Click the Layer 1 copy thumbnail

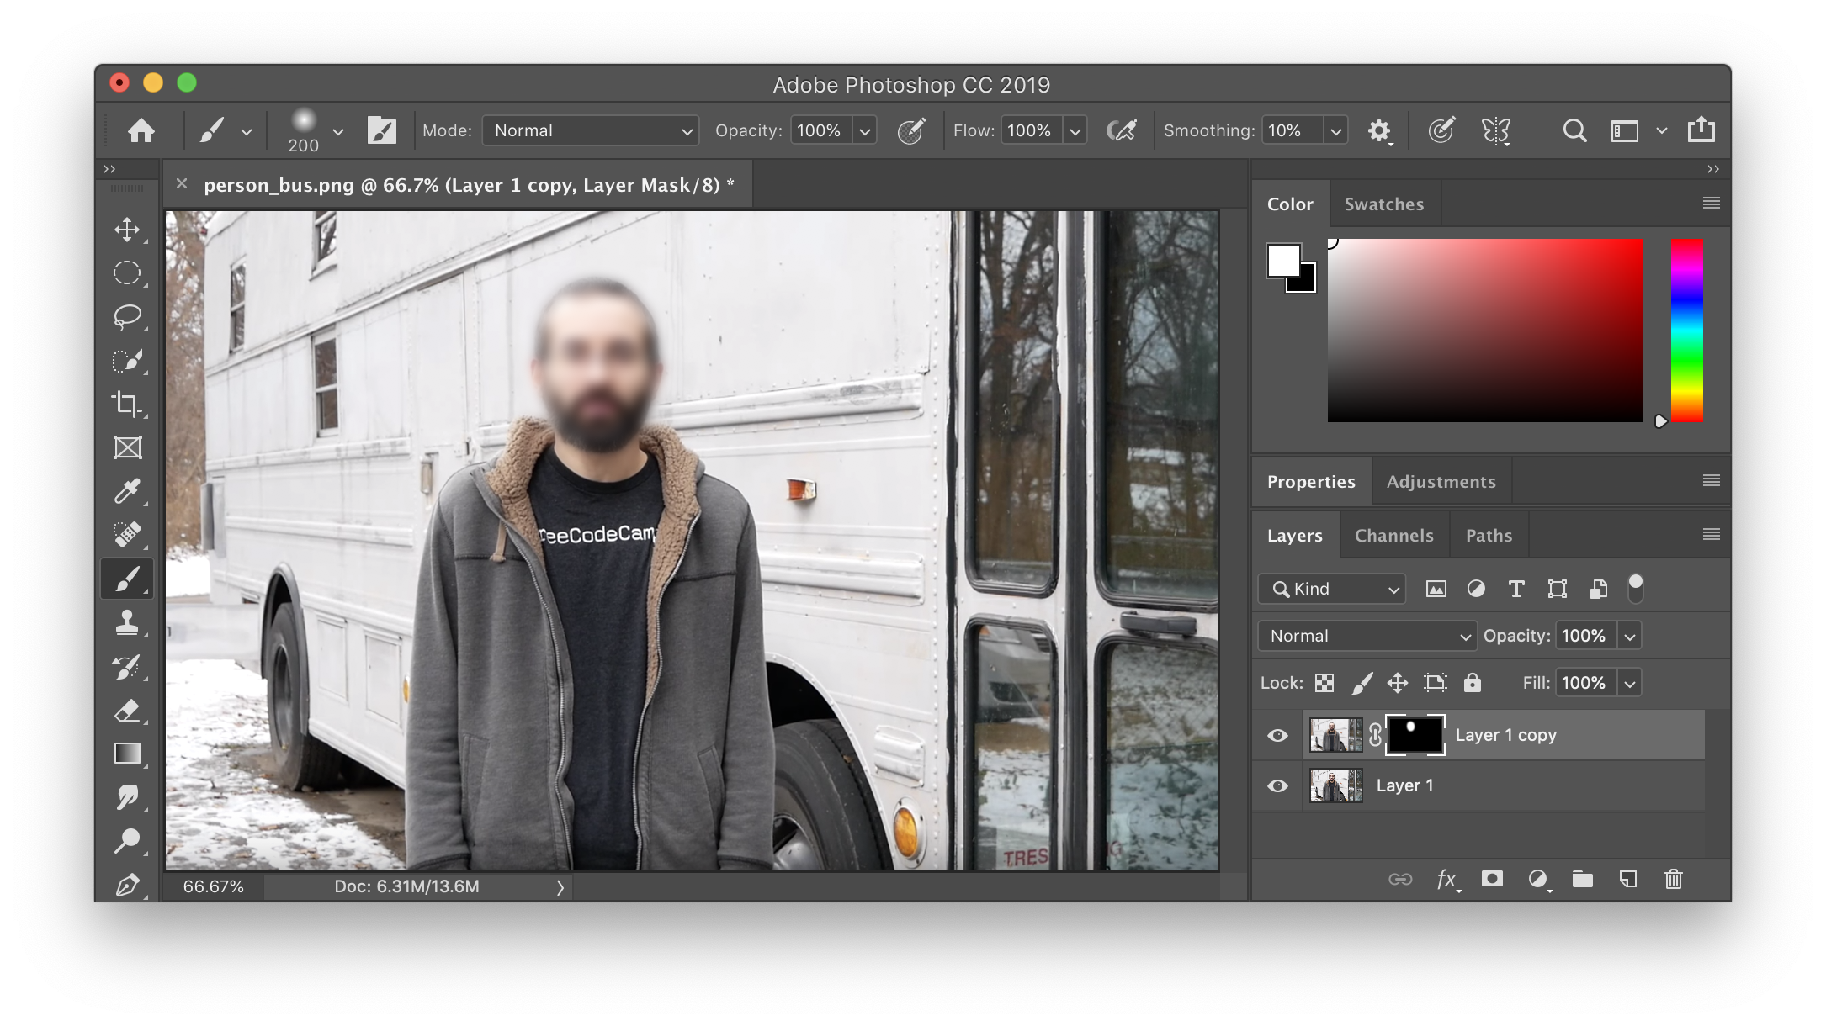point(1335,734)
